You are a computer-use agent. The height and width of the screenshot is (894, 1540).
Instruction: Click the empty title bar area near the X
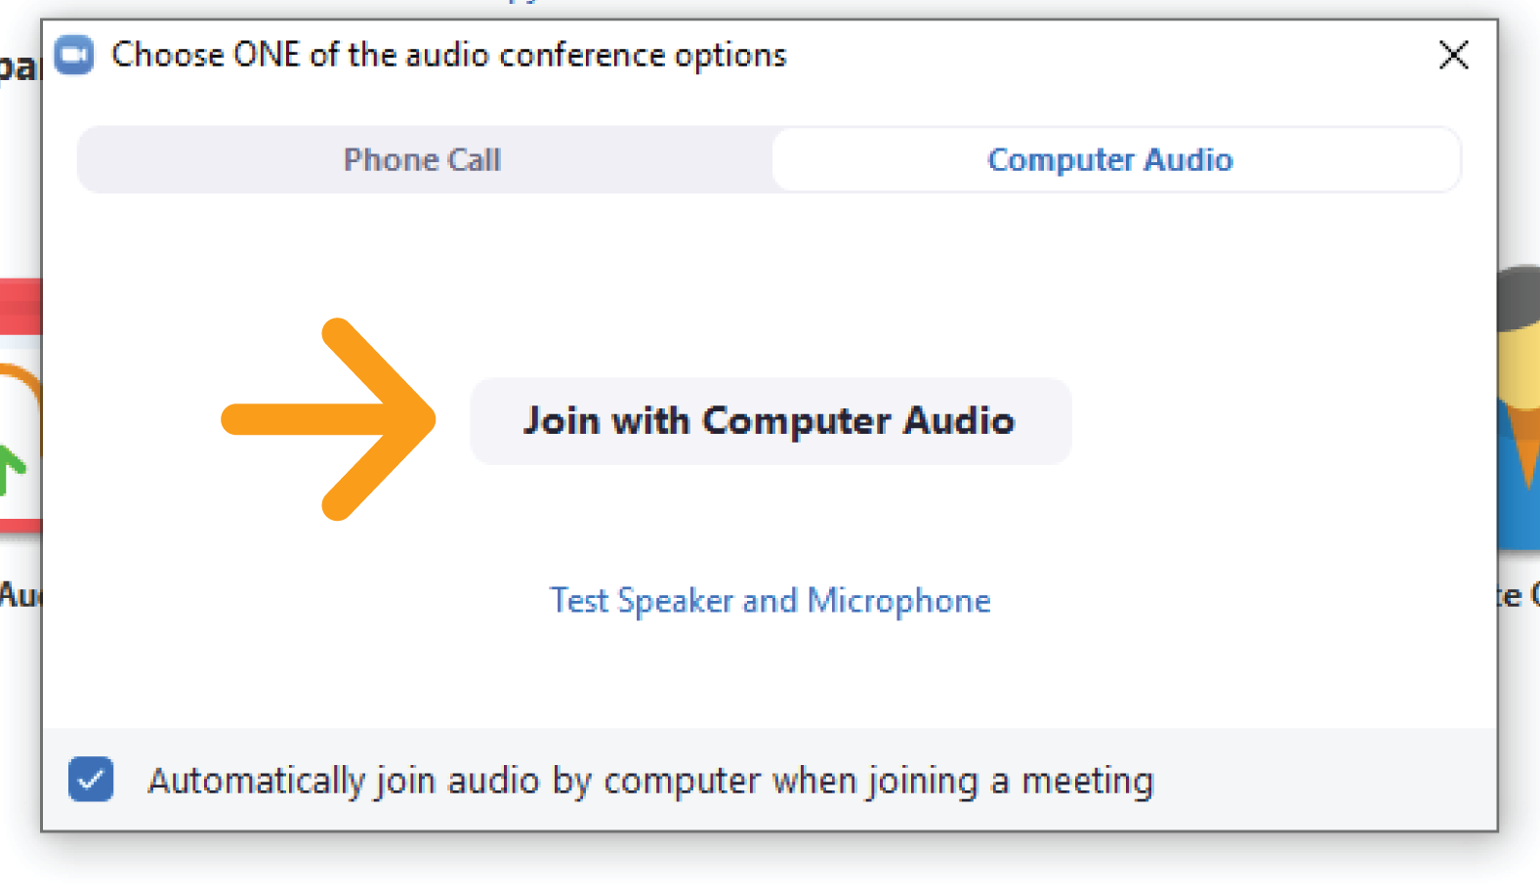pos(1123,55)
